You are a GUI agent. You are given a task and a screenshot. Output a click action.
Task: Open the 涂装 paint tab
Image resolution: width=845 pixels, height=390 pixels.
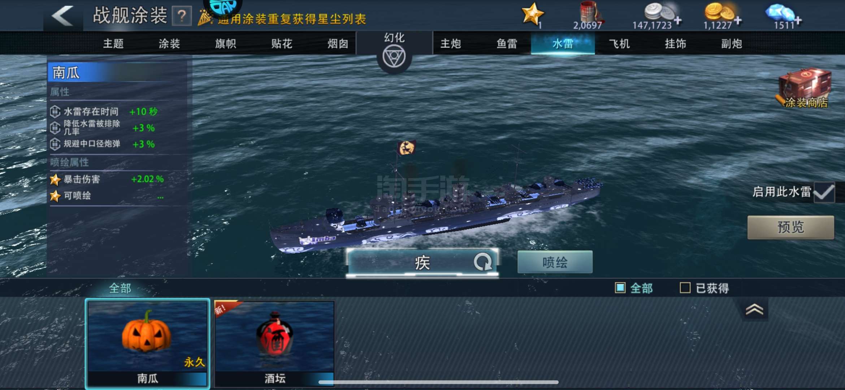pyautogui.click(x=169, y=44)
